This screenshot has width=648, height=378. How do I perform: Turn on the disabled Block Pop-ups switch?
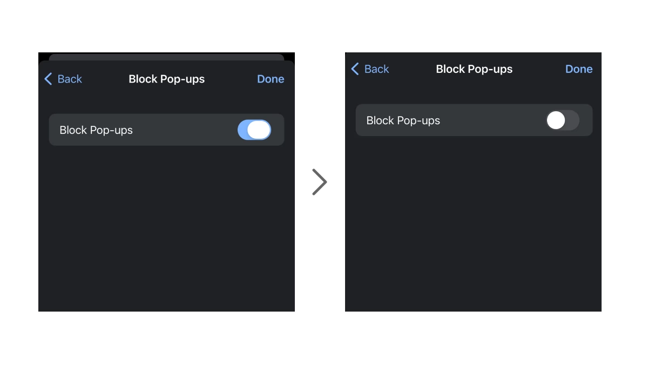pyautogui.click(x=563, y=120)
